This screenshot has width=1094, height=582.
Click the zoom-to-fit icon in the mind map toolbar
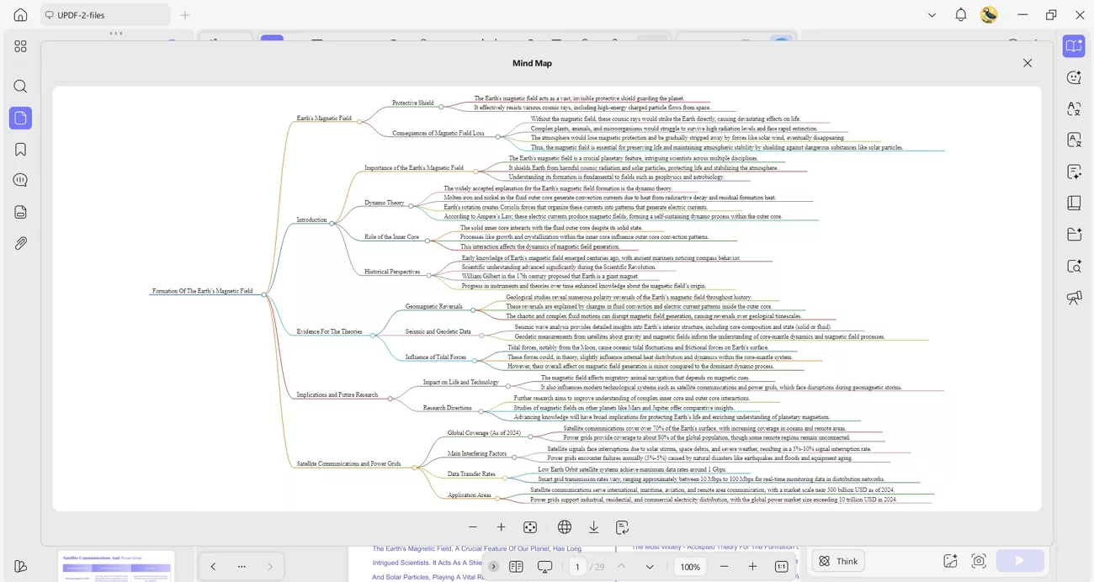click(530, 526)
